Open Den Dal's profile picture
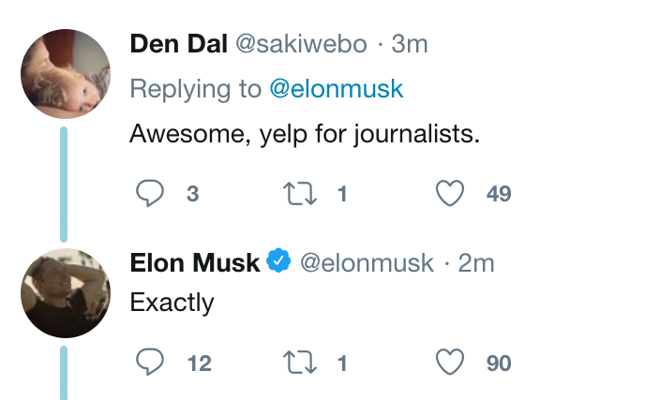This screenshot has height=400, width=660. point(66,74)
